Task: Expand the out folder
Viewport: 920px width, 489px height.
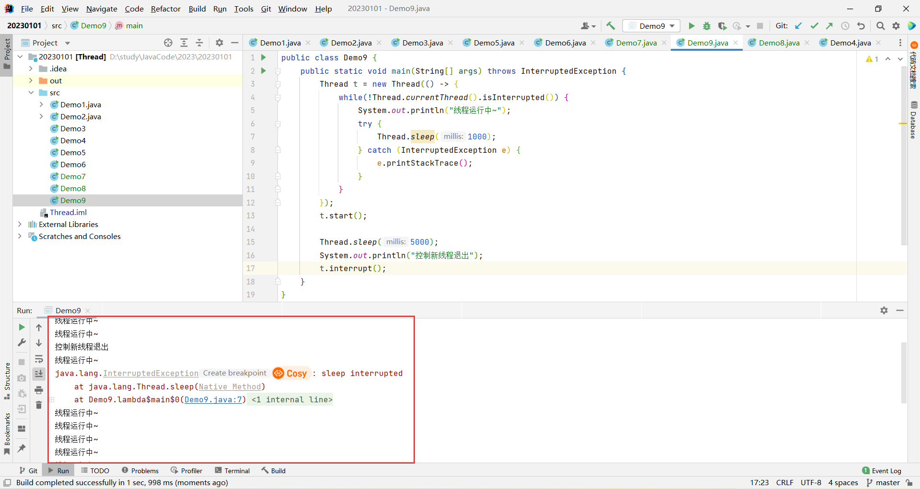Action: tap(31, 80)
